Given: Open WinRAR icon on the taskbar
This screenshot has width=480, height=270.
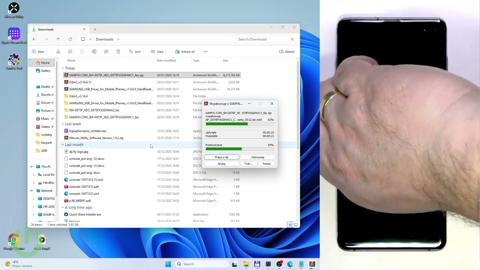Looking at the screenshot, I should click(312, 264).
